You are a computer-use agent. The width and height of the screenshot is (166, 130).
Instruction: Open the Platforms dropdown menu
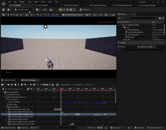86,10
